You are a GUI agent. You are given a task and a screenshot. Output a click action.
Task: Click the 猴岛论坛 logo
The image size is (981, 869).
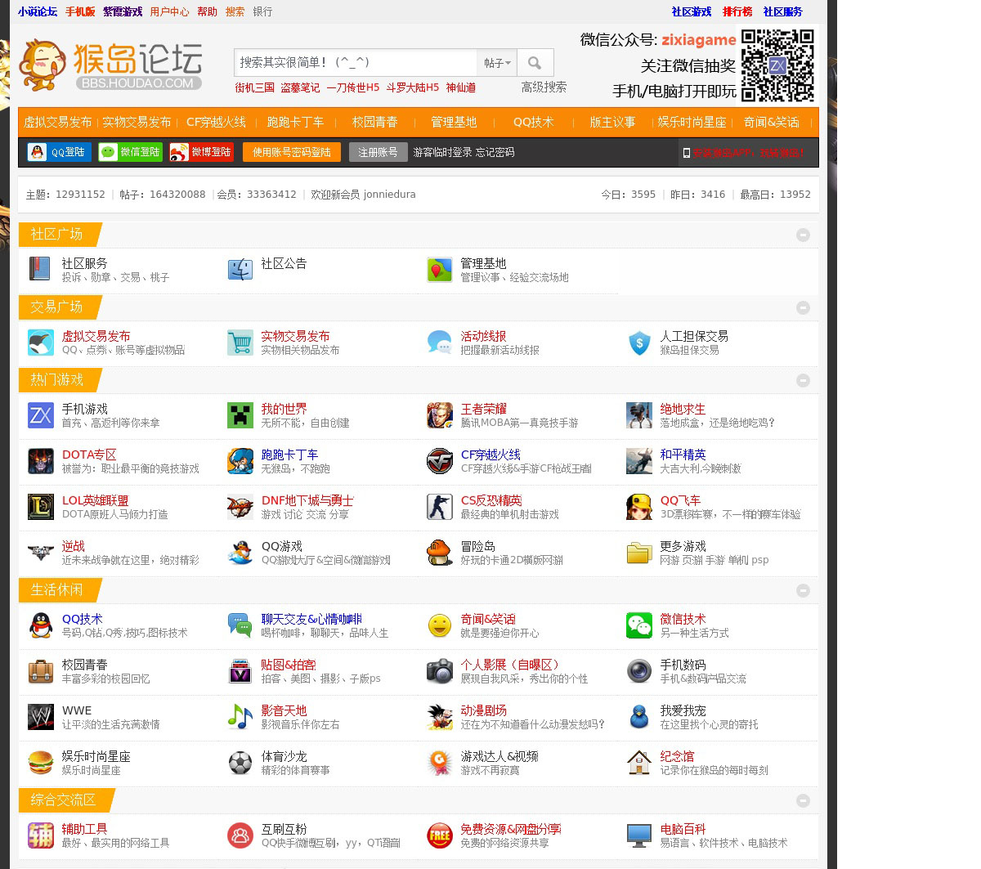(x=110, y=65)
